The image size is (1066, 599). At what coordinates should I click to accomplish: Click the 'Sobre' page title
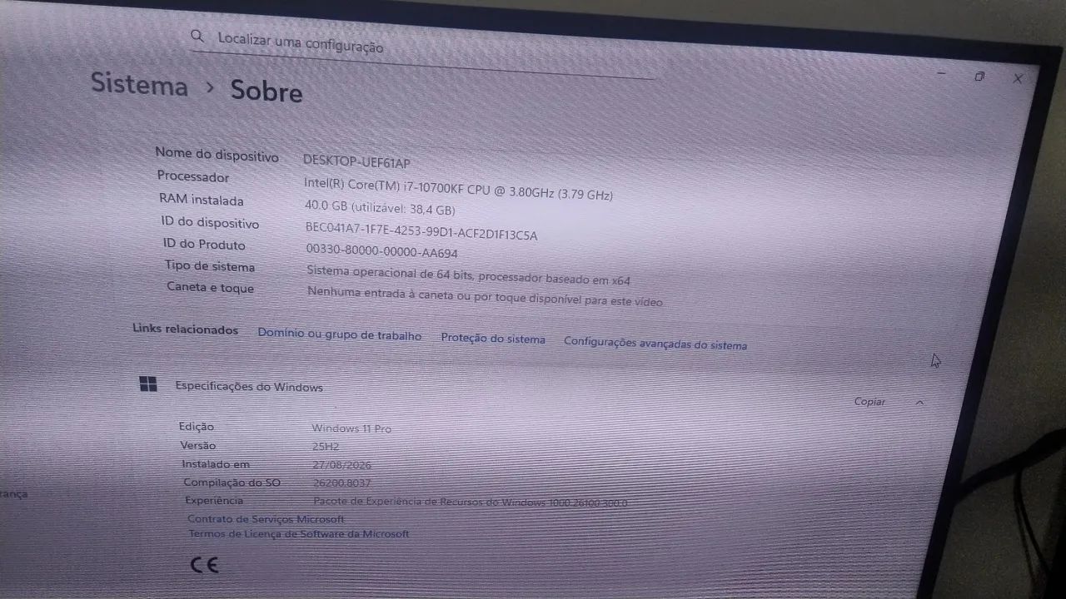click(x=266, y=91)
